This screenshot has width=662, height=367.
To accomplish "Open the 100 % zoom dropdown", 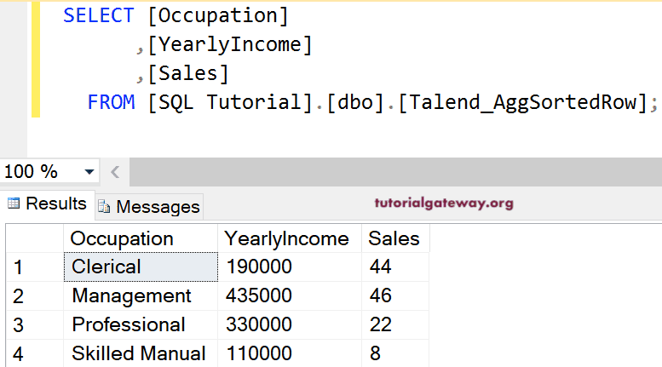I will pyautogui.click(x=89, y=172).
